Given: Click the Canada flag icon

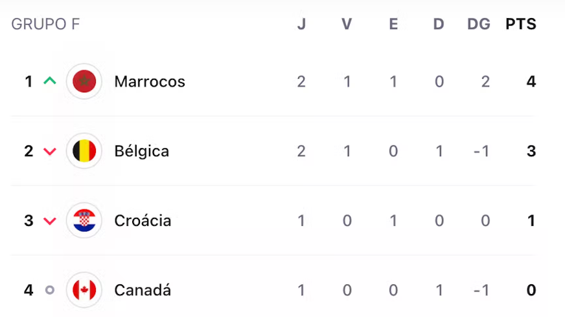Looking at the screenshot, I should [x=84, y=290].
